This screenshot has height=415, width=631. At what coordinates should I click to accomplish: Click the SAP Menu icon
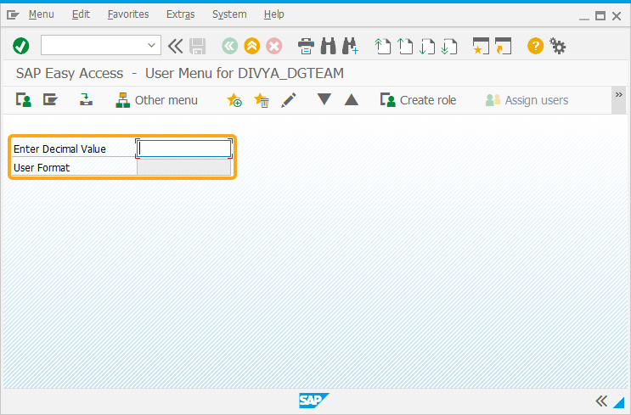click(x=51, y=100)
